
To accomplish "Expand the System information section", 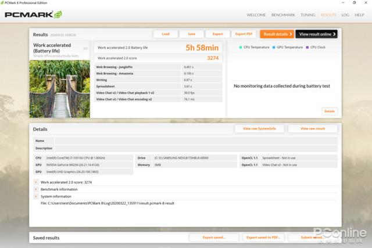I will [x=36, y=196].
